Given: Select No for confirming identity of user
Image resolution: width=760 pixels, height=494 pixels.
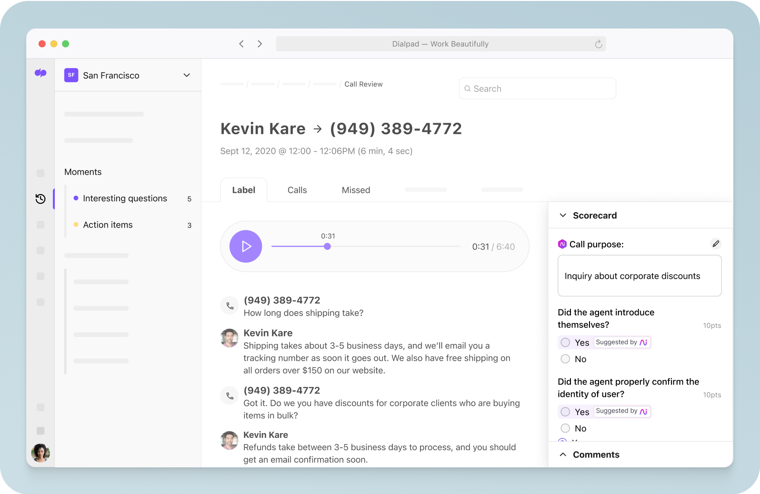Looking at the screenshot, I should pos(565,428).
